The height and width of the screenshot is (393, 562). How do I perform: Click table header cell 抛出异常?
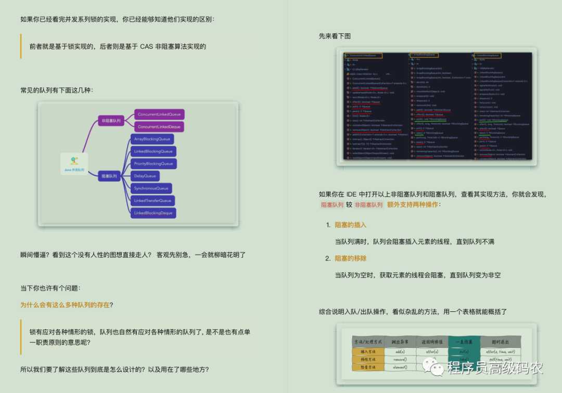pos(400,342)
